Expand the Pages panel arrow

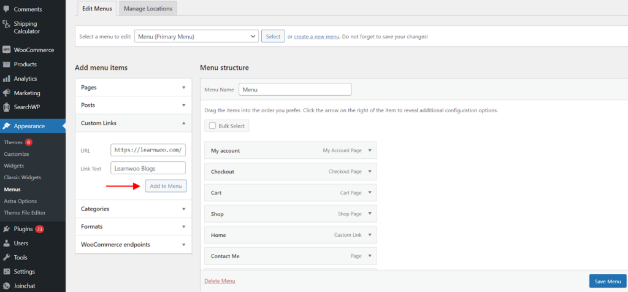184,87
